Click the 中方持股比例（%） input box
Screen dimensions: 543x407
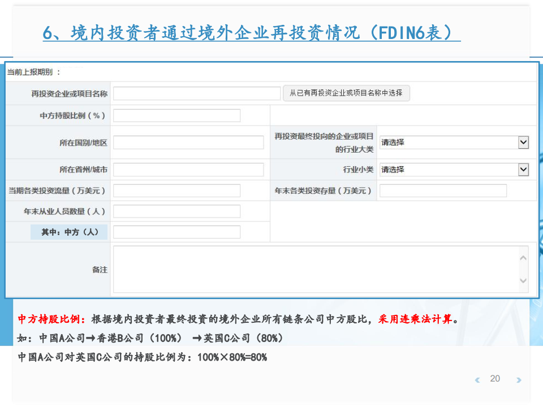(176, 115)
